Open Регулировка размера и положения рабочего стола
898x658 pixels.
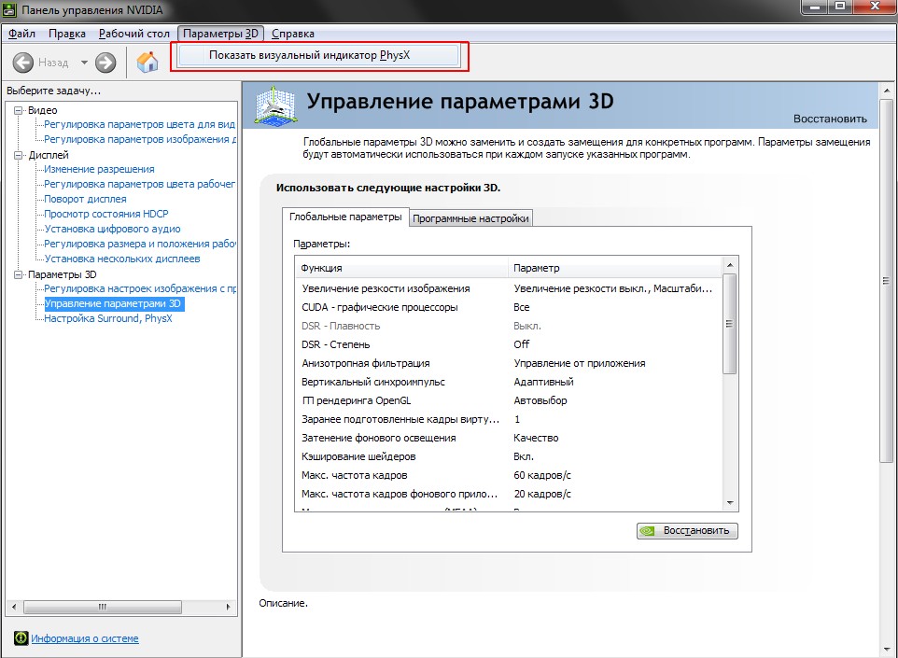[139, 244]
